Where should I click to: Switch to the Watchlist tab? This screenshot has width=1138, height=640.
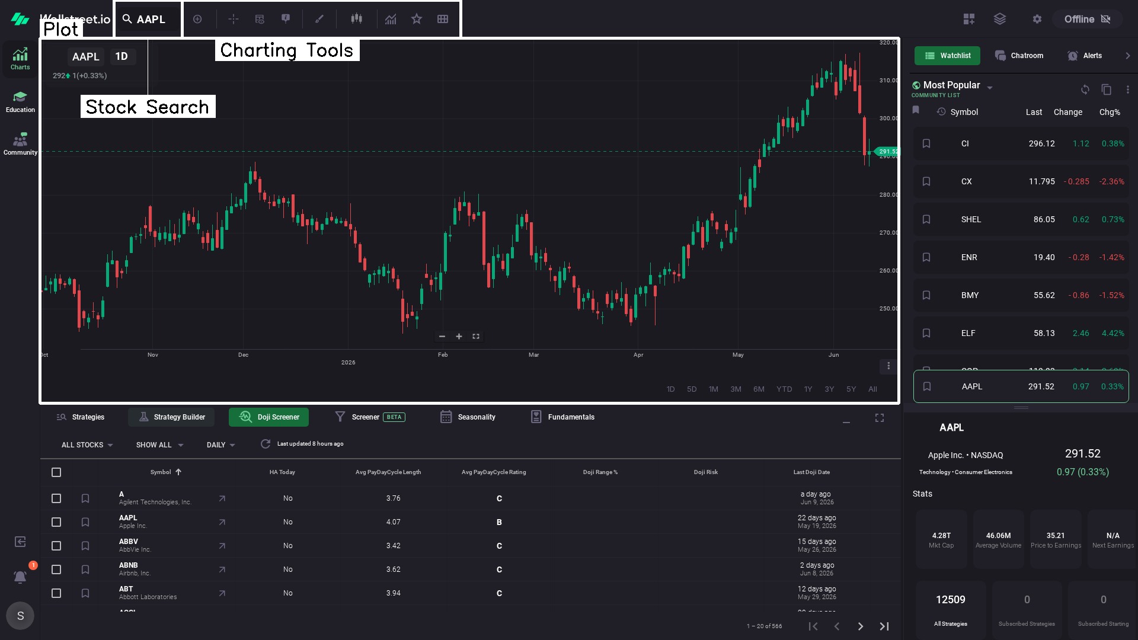coord(947,56)
